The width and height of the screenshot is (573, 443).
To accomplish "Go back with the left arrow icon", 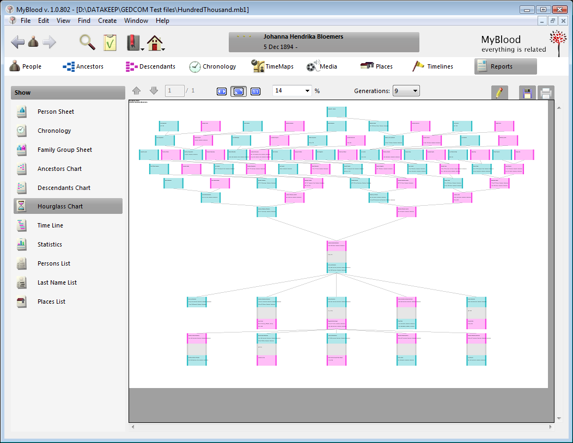I will click(x=17, y=42).
